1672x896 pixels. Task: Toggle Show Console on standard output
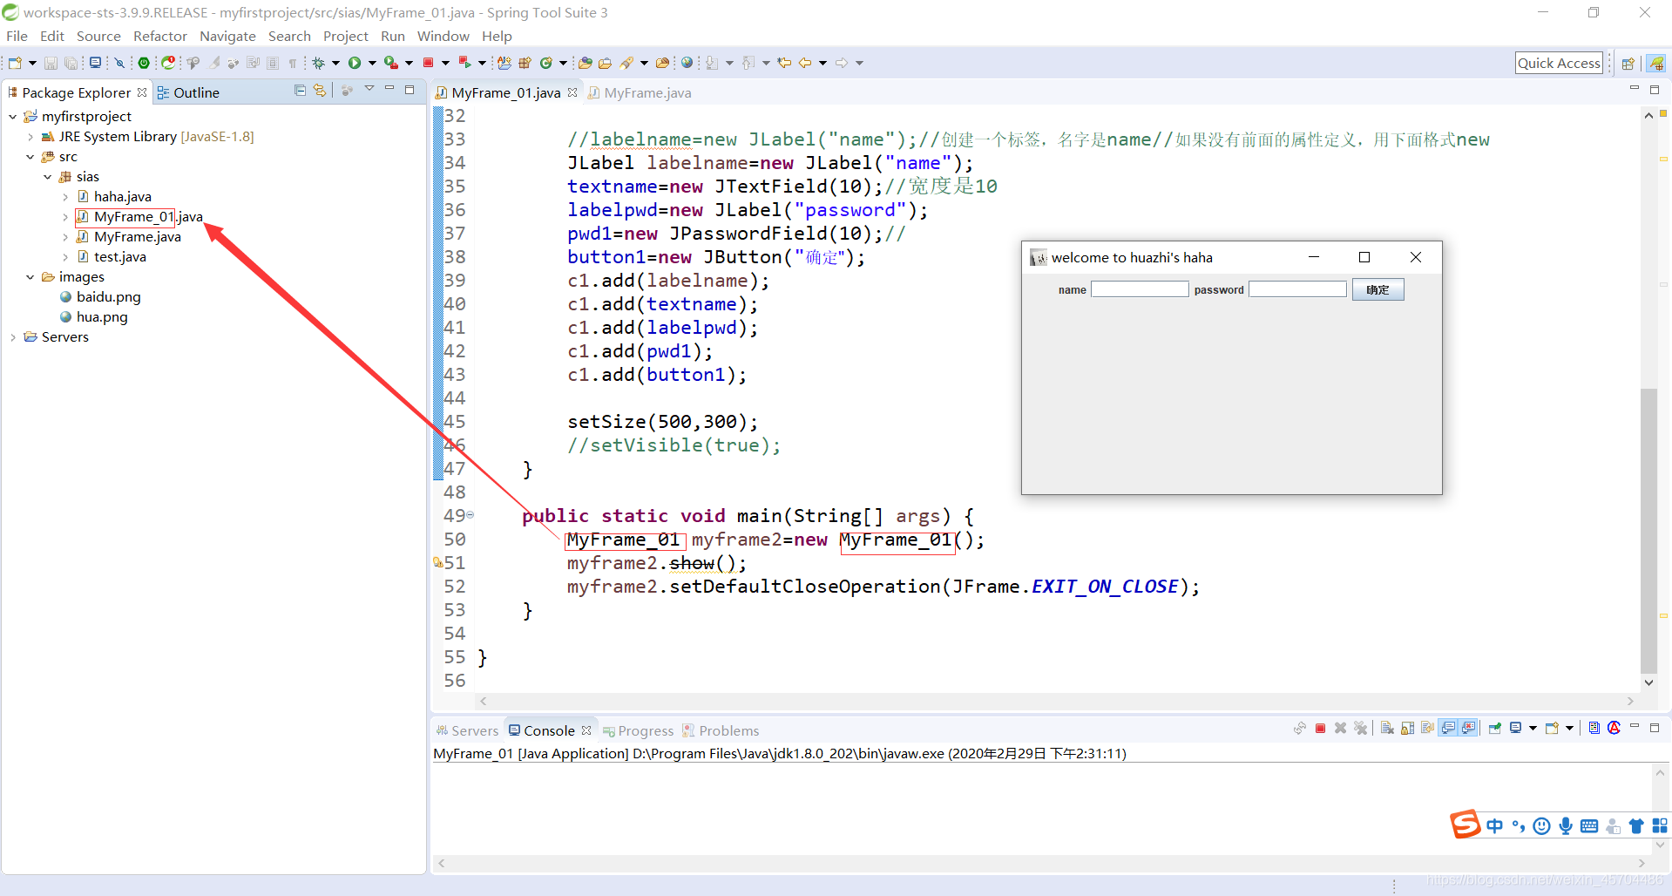tap(1448, 729)
